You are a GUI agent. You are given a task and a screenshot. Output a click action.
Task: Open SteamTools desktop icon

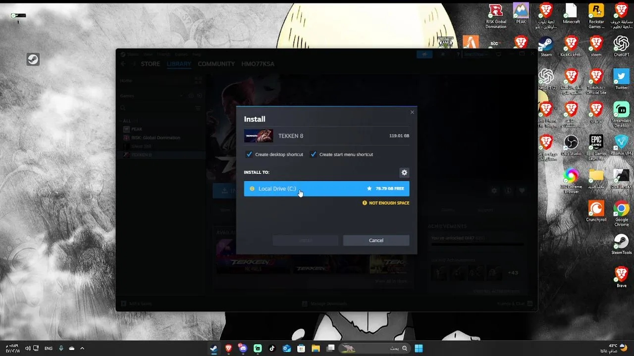coord(622,244)
